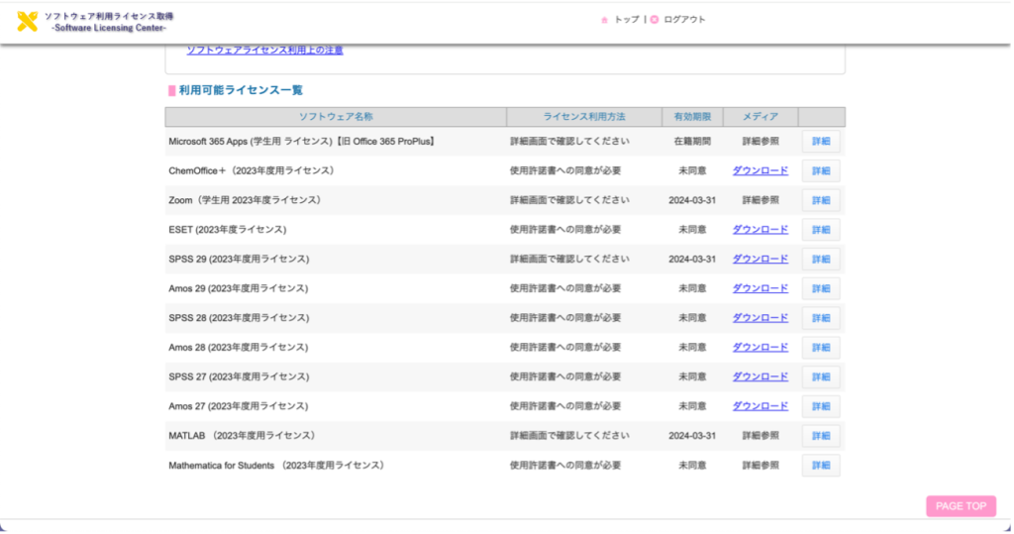Click ダウンロード link for Amos 27

coord(760,406)
